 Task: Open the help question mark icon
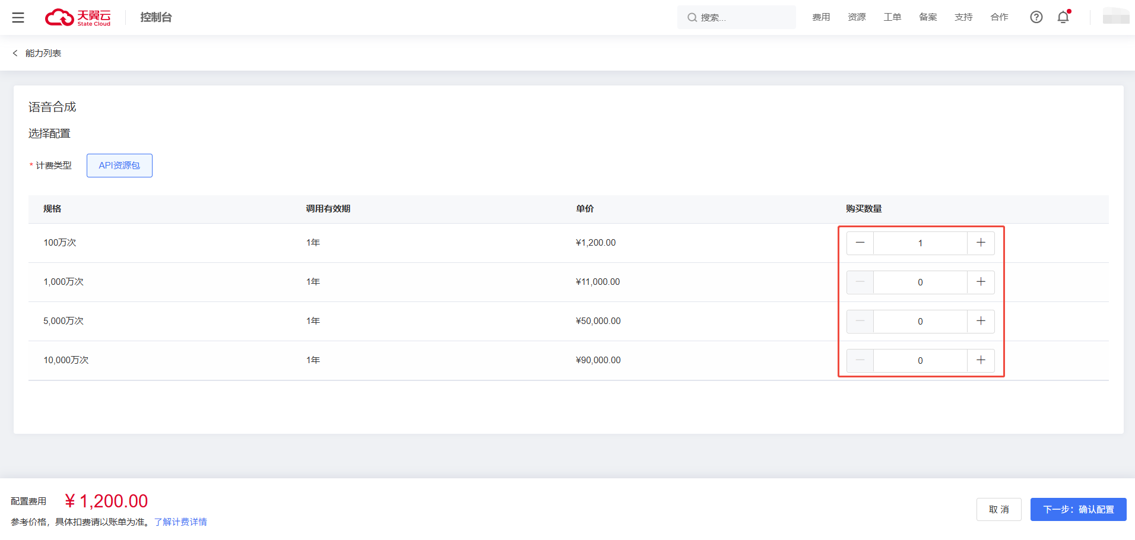tap(1036, 17)
